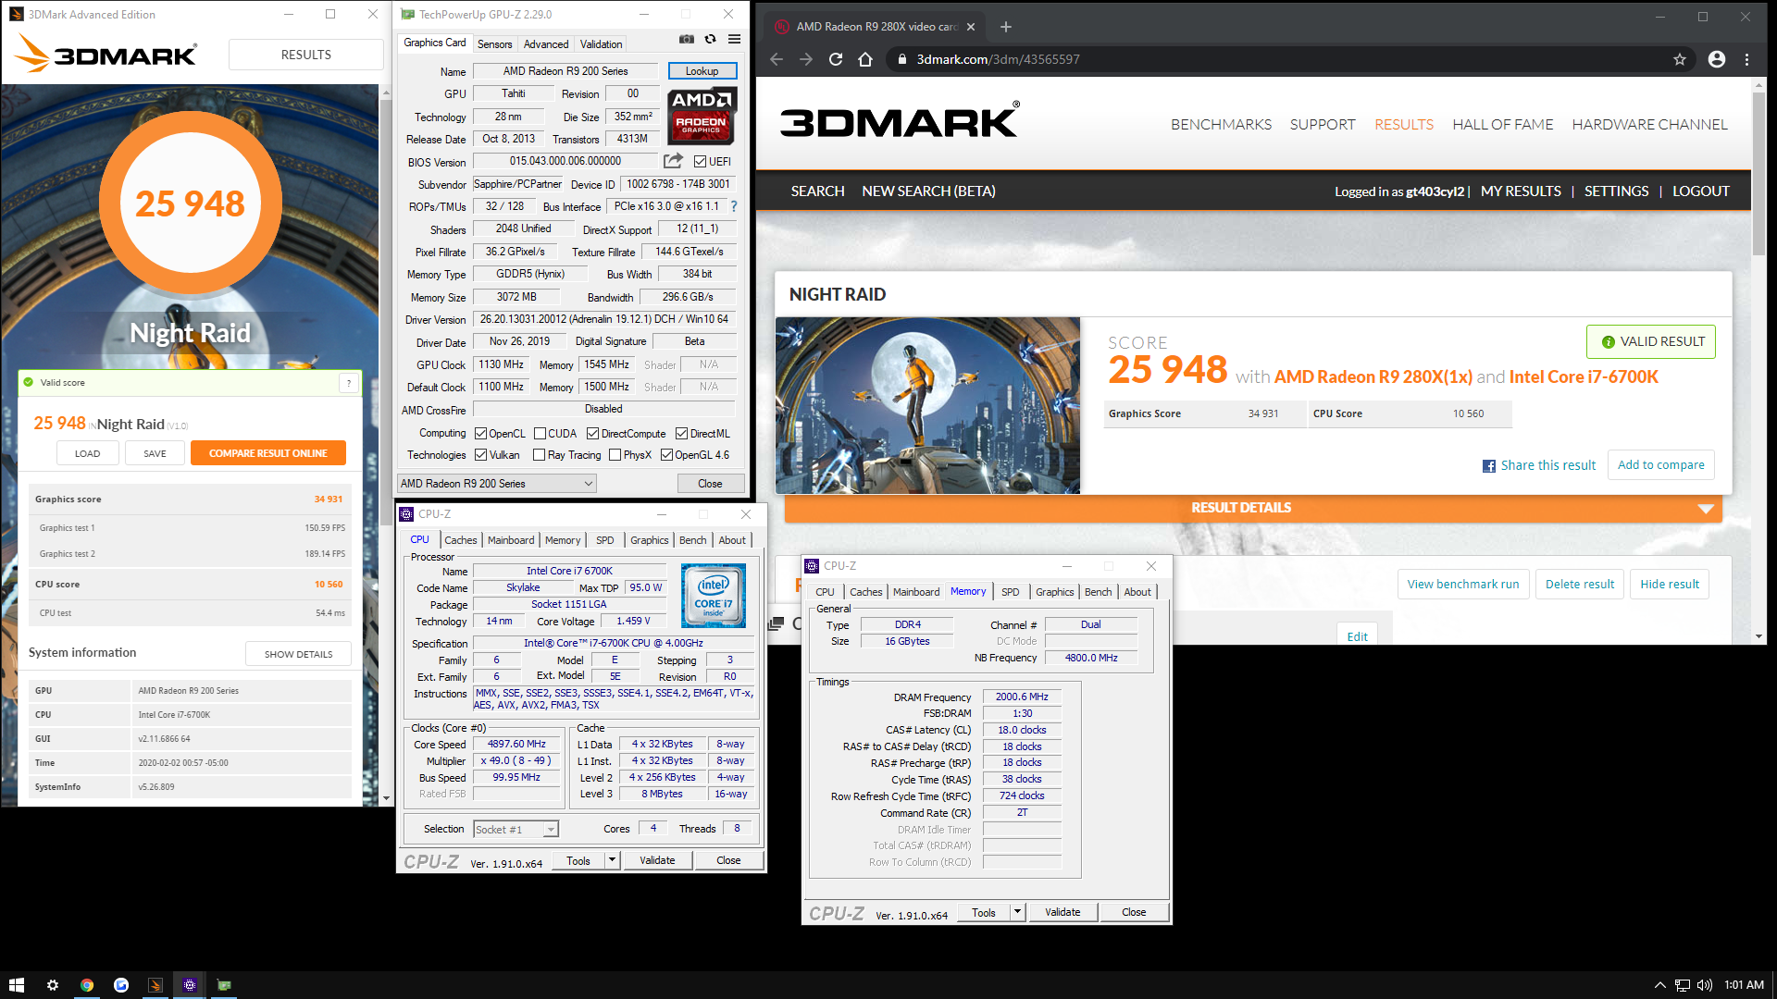Open the browser home page
Viewport: 1777px width, 999px height.
[865, 59]
